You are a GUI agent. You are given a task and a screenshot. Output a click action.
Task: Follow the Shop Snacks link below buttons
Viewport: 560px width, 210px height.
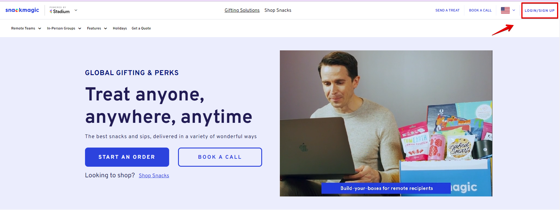point(154,176)
